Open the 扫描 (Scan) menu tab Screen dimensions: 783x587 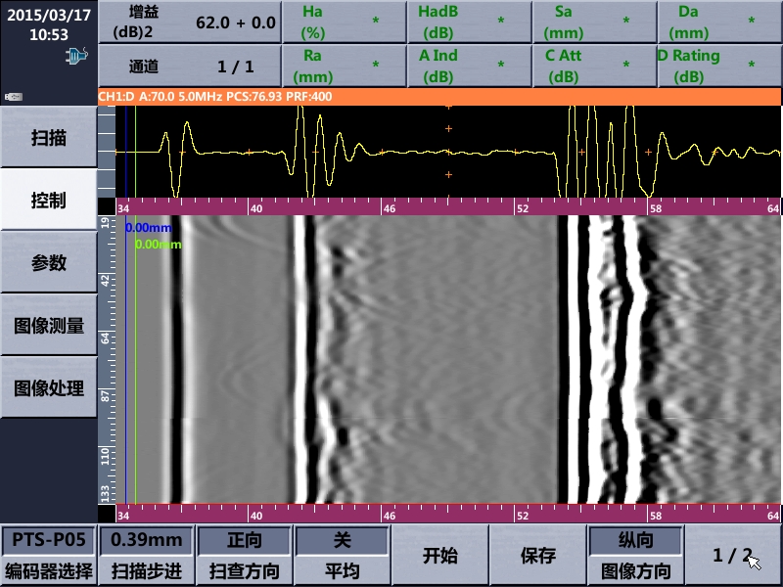[49, 137]
